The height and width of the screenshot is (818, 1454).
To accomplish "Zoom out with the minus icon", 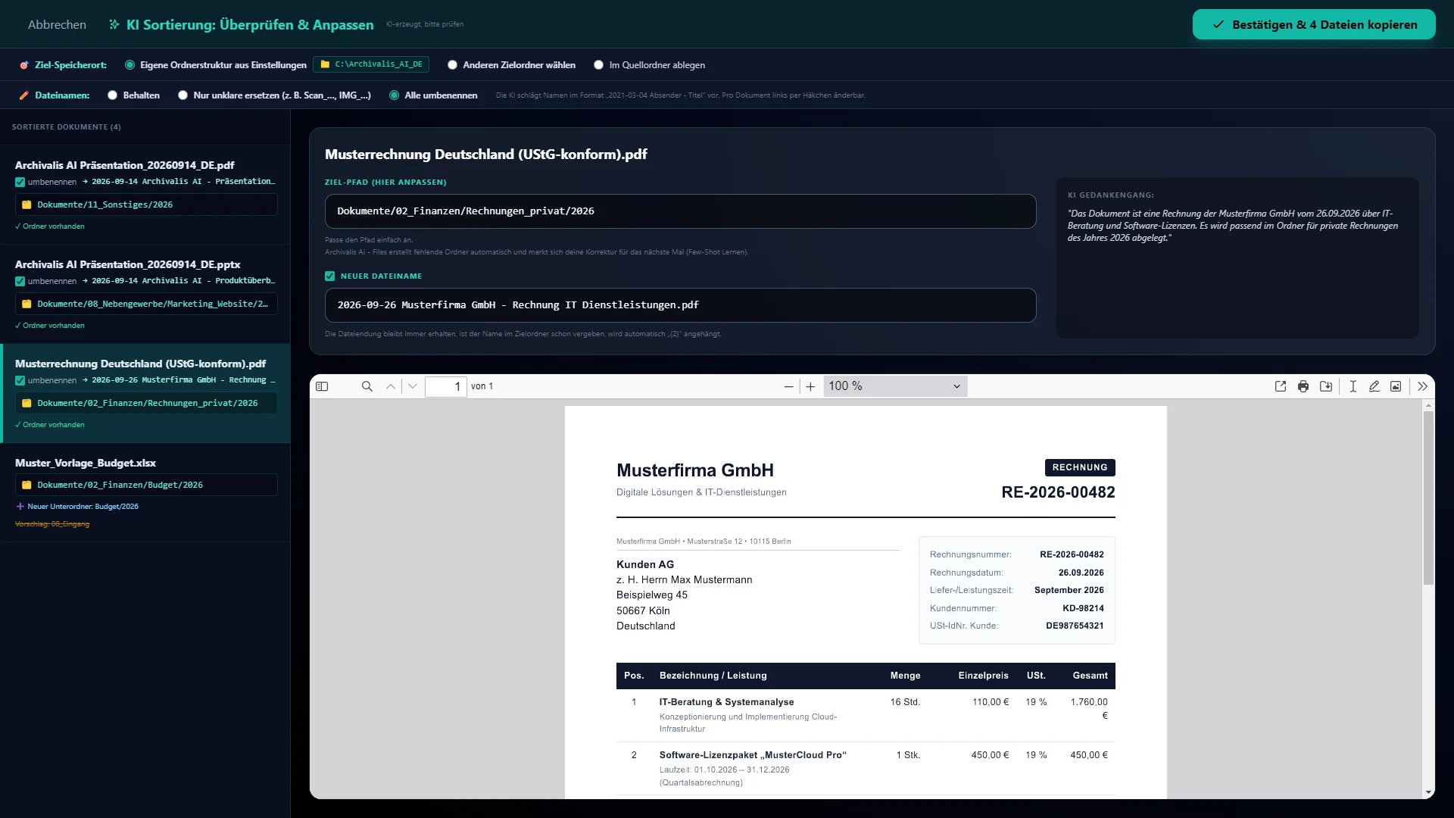I will (788, 386).
